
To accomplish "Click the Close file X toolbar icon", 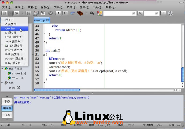I will click(51, 13).
